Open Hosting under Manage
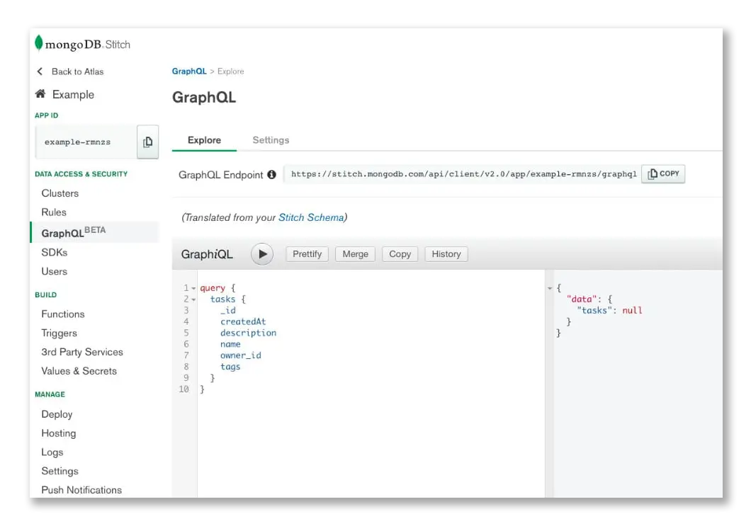 coord(58,433)
